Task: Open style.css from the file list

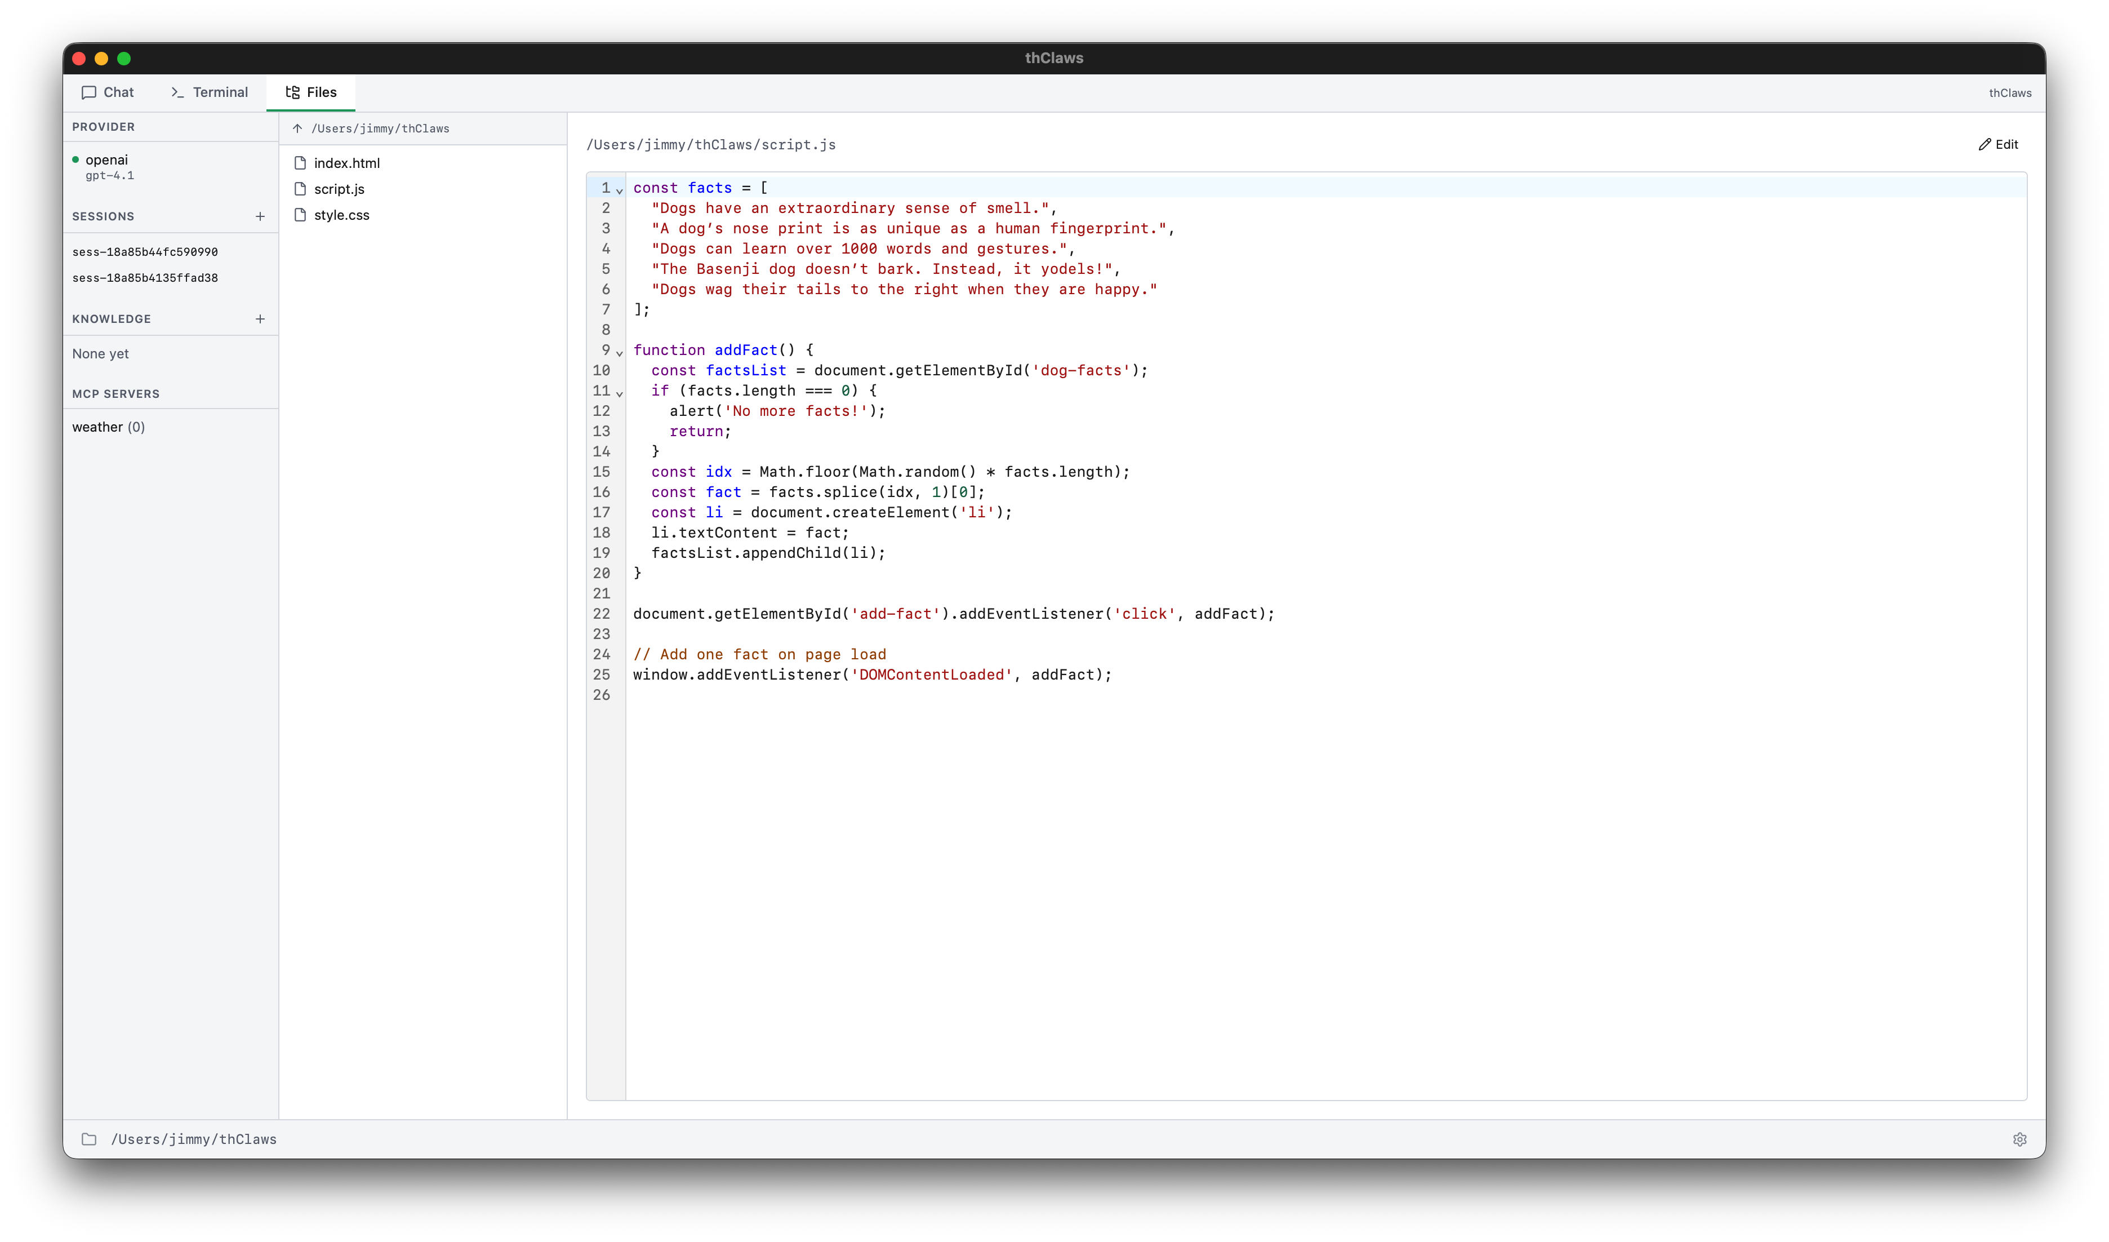Action: tap(341, 214)
